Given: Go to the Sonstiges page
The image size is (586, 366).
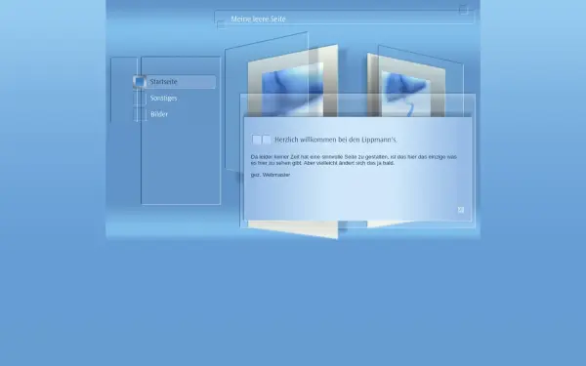Looking at the screenshot, I should tap(163, 99).
